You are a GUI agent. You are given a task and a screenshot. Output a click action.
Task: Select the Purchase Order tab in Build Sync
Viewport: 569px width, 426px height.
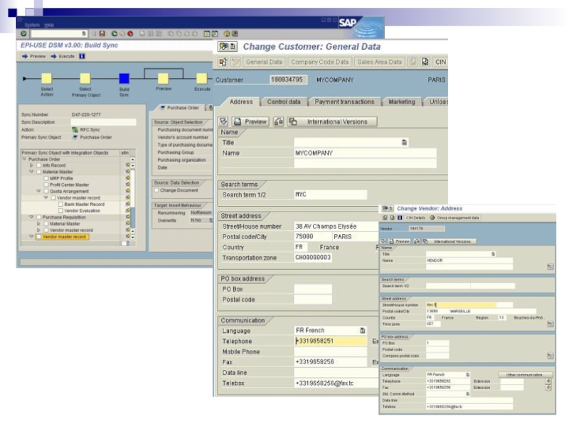(x=181, y=108)
